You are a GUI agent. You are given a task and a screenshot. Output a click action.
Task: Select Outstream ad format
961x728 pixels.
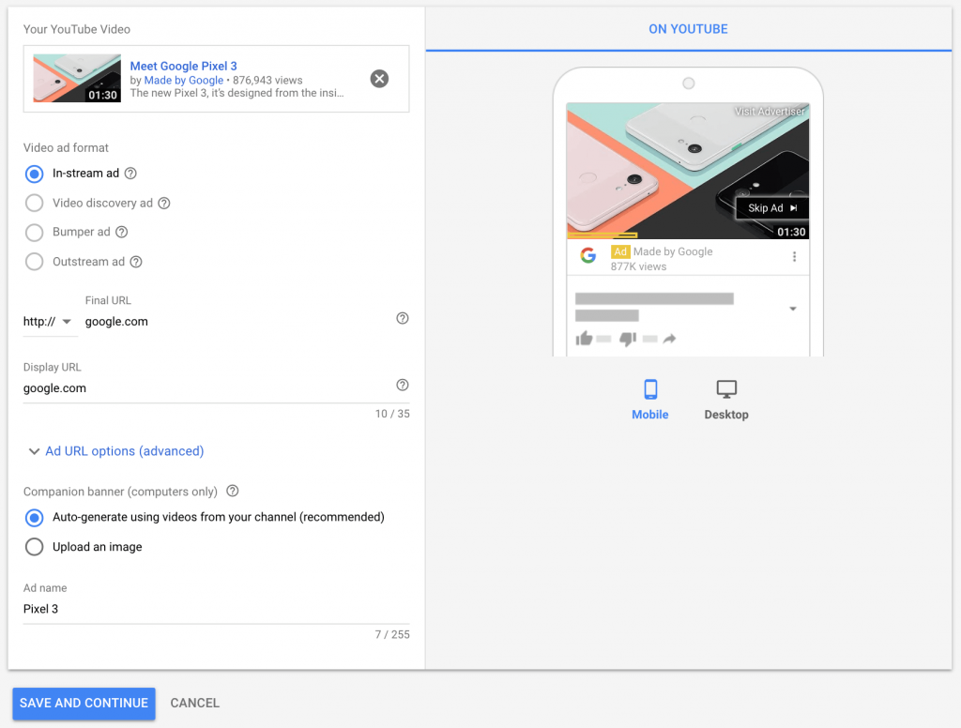coord(35,262)
